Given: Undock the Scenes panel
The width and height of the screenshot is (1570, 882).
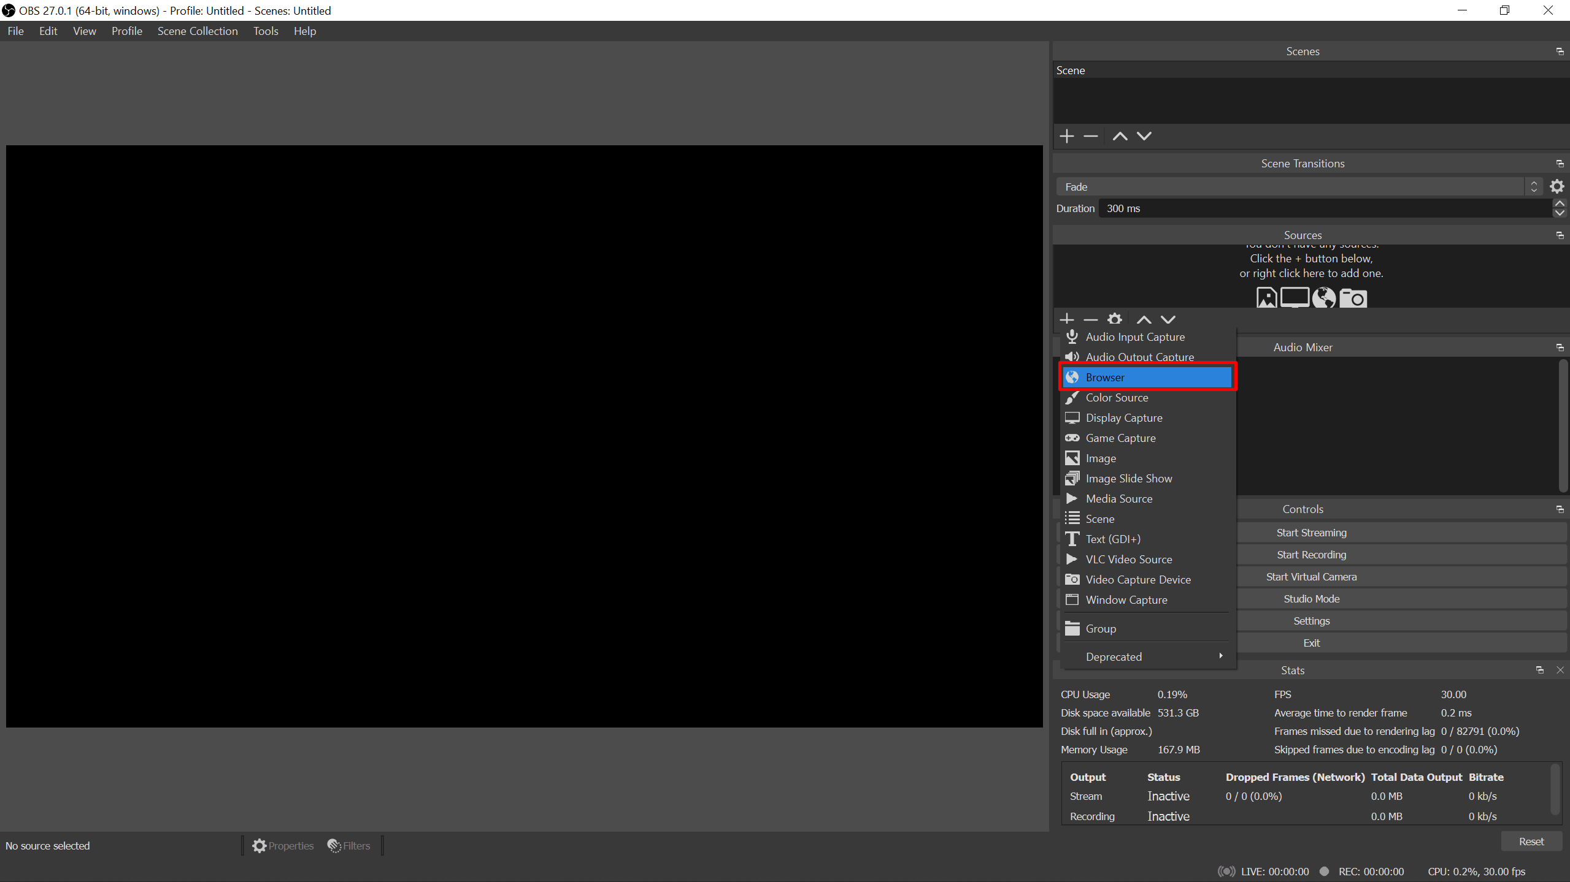Looking at the screenshot, I should [x=1560, y=51].
